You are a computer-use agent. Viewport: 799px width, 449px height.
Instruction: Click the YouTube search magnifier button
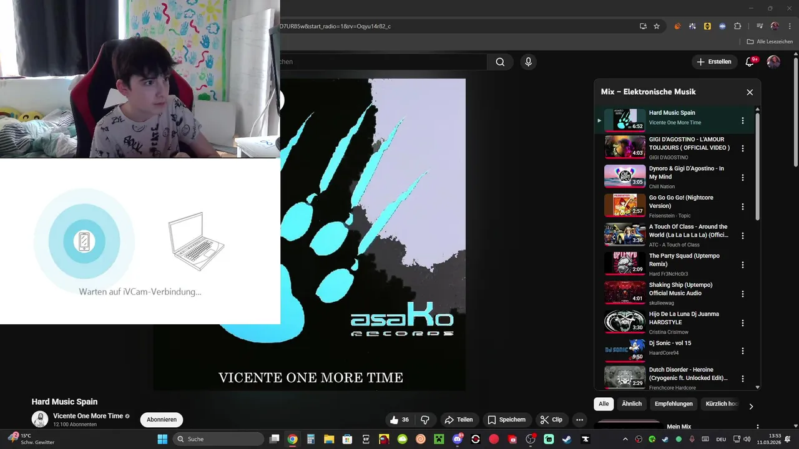[500, 62]
